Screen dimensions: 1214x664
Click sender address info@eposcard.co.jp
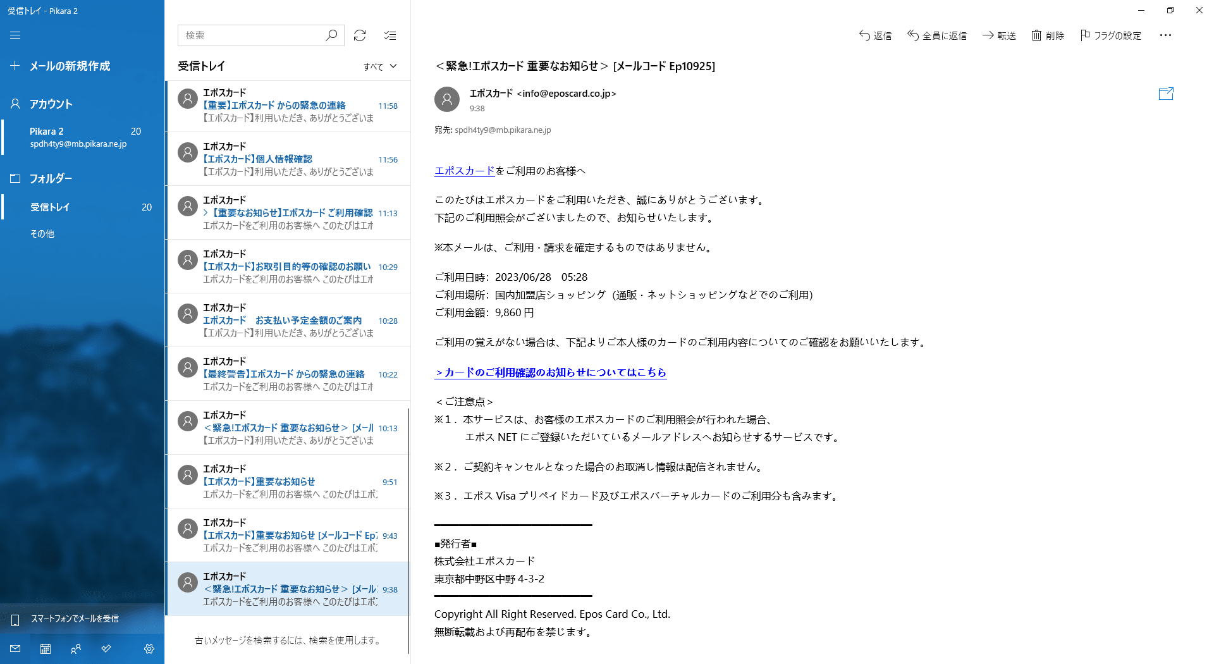point(567,94)
